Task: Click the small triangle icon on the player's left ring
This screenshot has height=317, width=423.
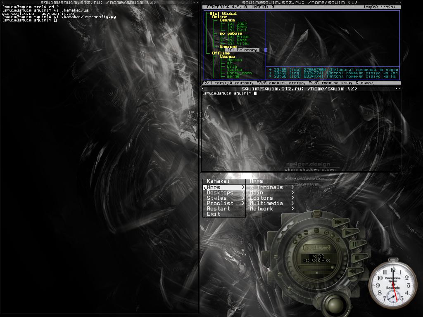Action: [x=295, y=241]
